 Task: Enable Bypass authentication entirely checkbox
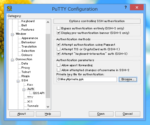pyautogui.click(x=58, y=28)
